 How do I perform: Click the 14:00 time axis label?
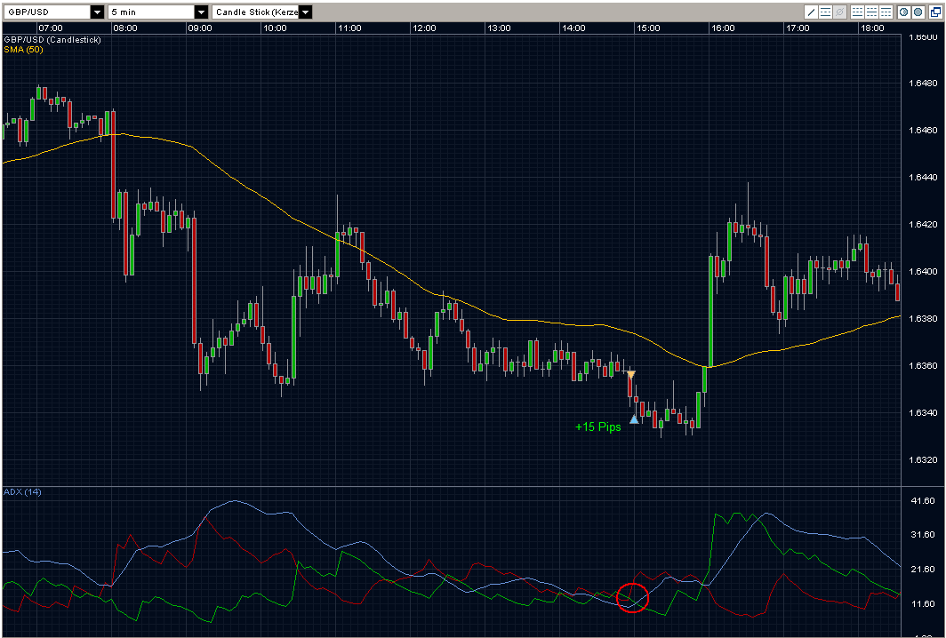(x=573, y=28)
